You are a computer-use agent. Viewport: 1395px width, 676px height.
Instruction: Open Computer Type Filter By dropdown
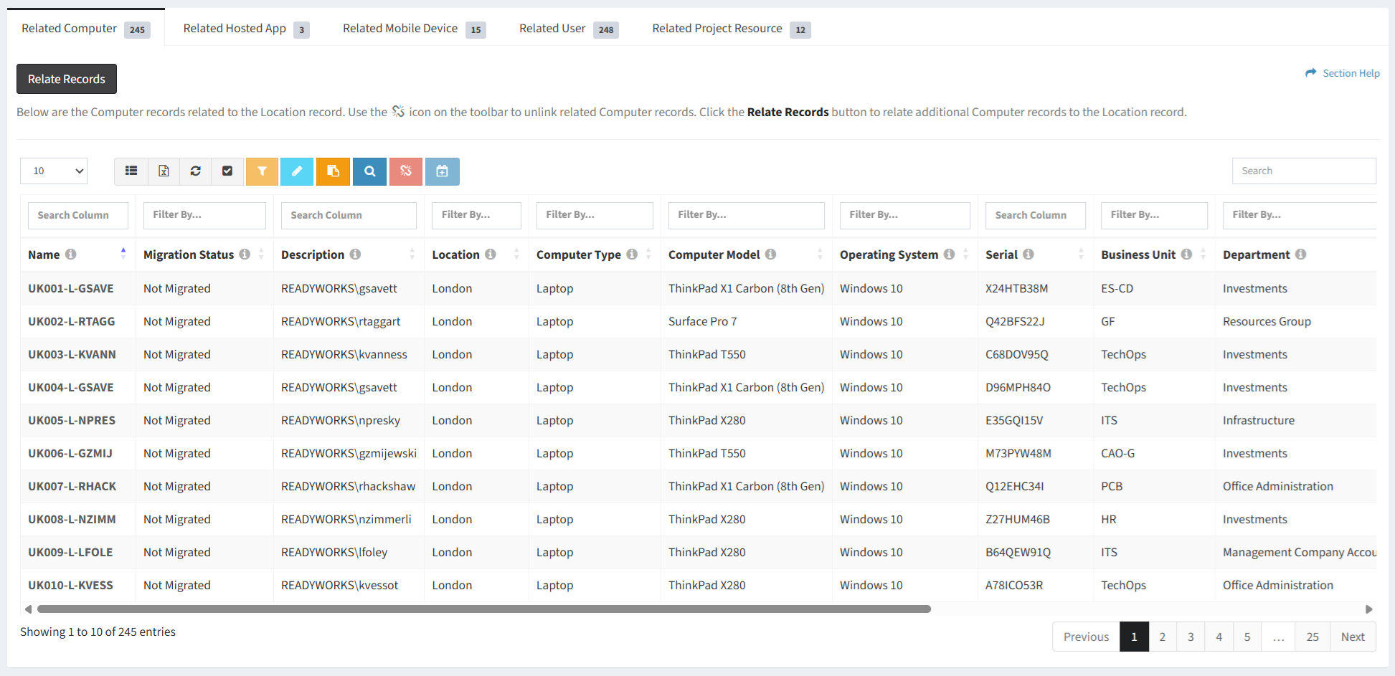(x=594, y=215)
